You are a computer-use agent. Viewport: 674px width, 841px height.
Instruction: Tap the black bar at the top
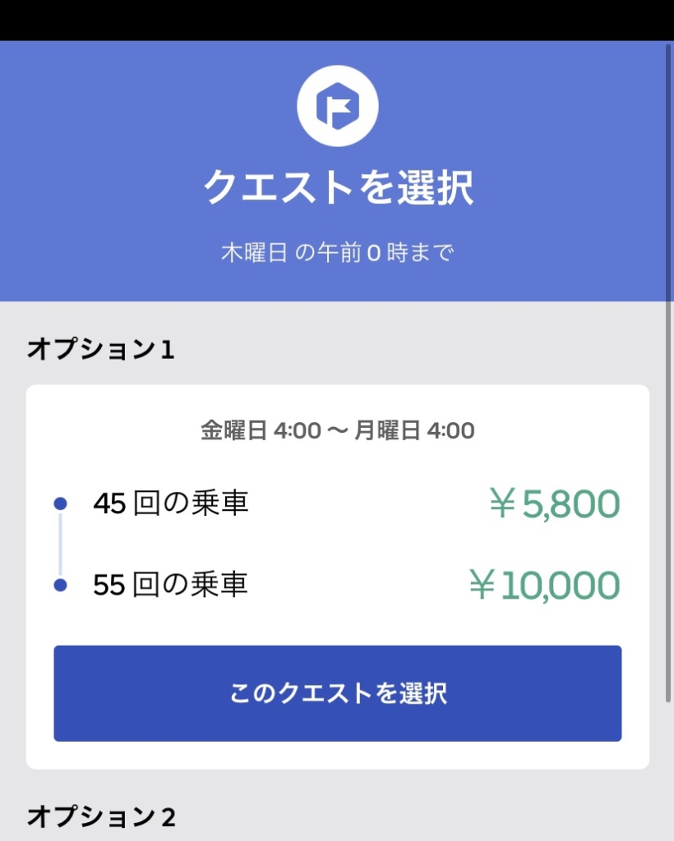(337, 20)
